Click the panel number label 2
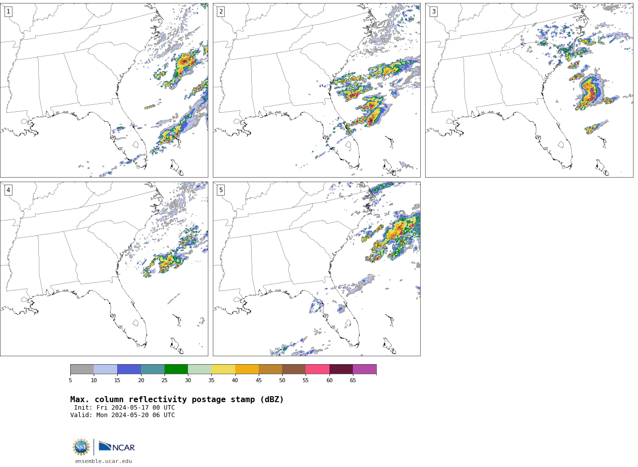 [x=221, y=11]
